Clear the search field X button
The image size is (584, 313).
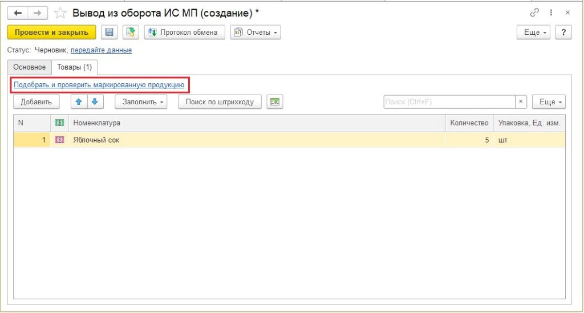(521, 102)
